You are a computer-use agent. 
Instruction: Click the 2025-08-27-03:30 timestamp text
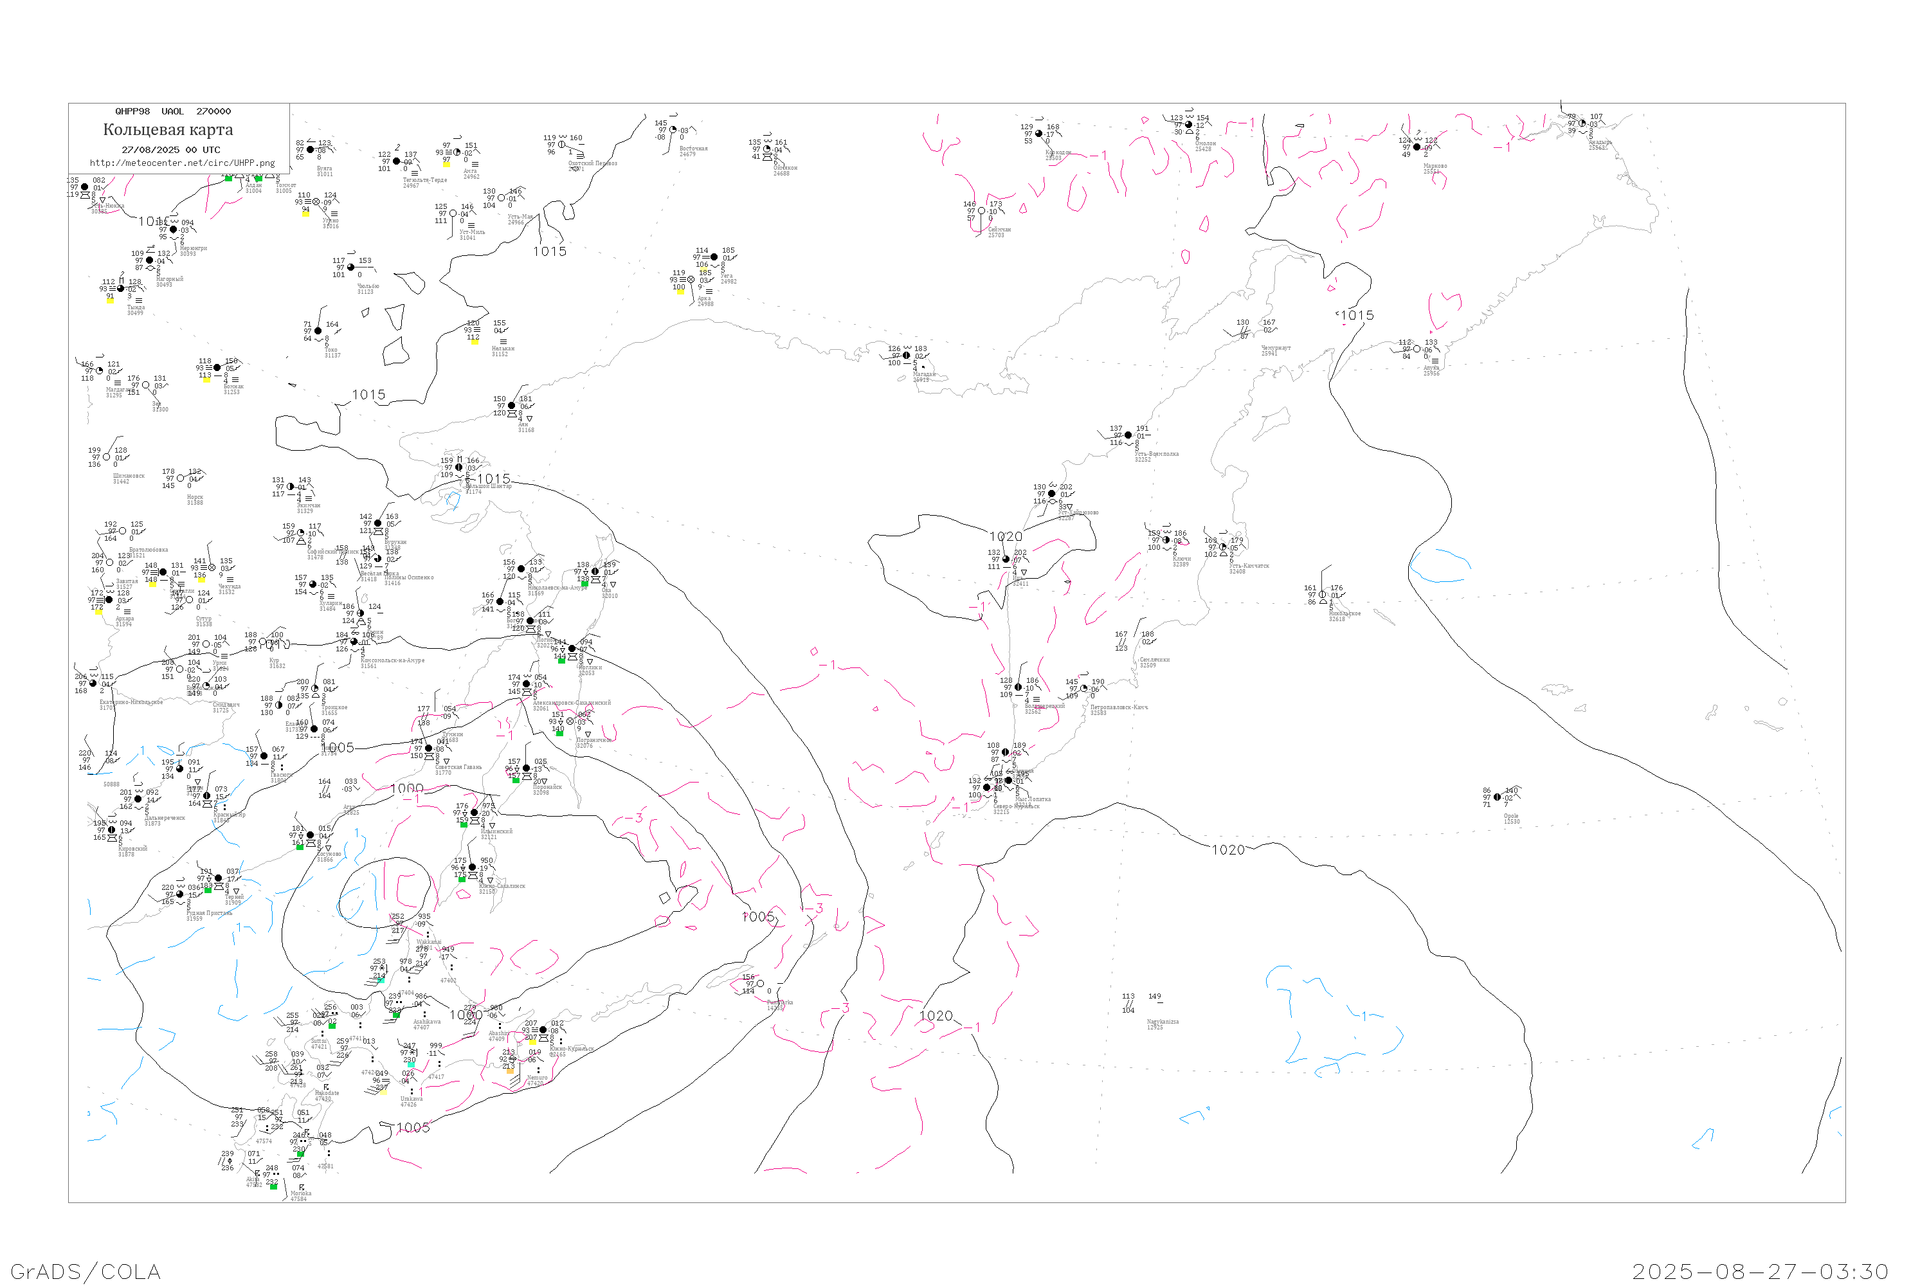(x=1760, y=1271)
